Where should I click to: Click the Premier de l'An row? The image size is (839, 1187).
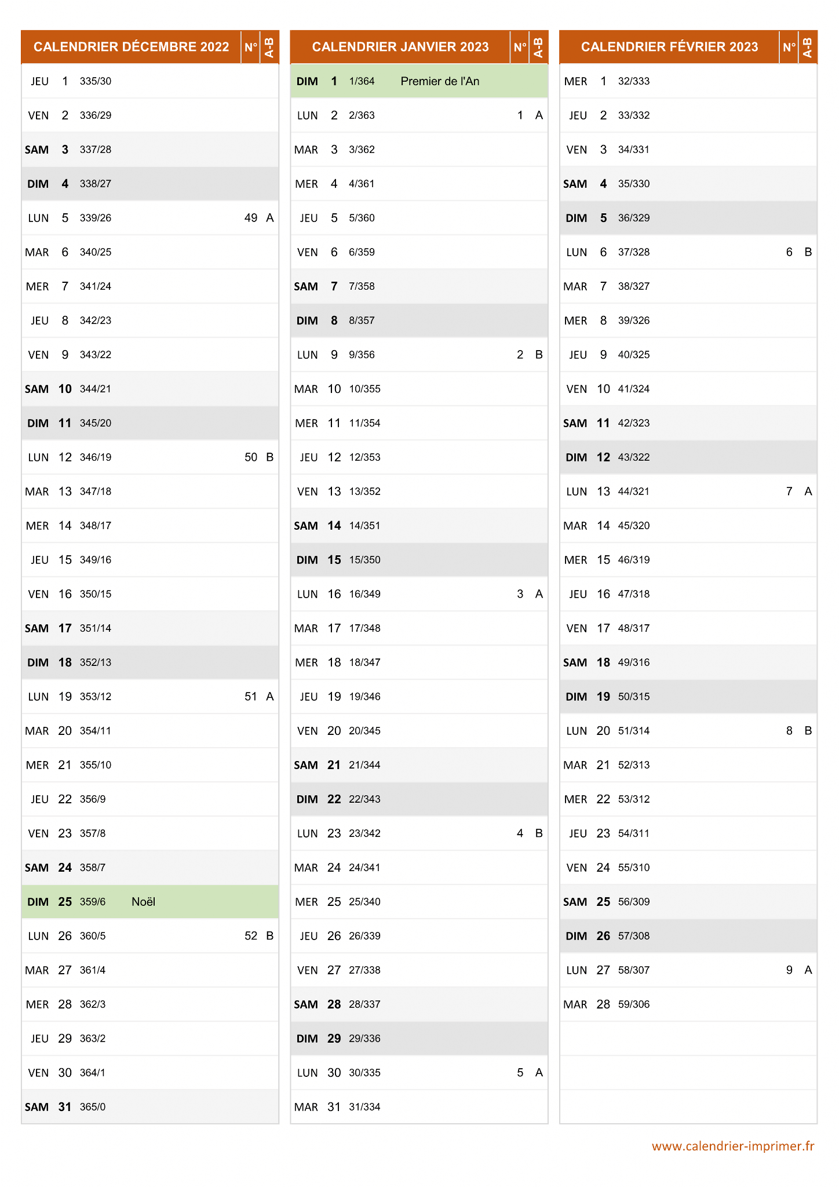coord(419,81)
